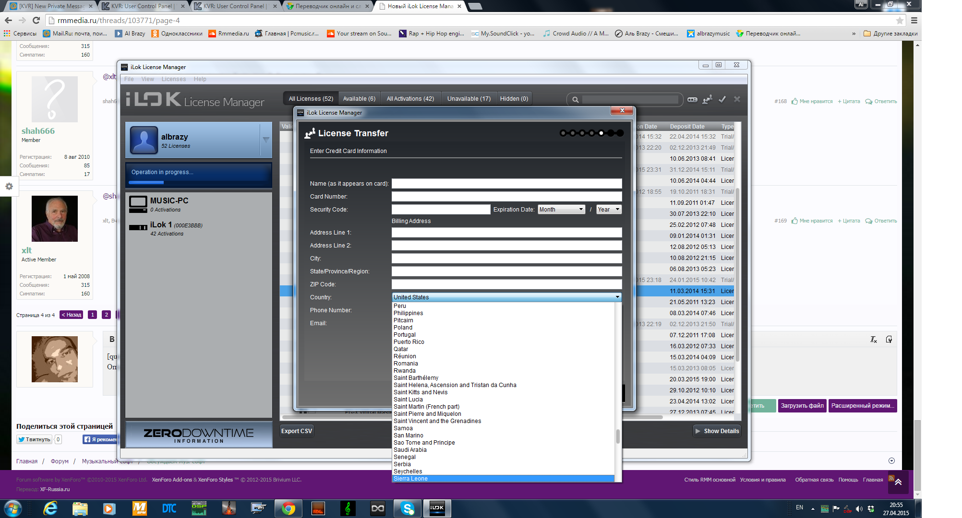The height and width of the screenshot is (518, 962).
Task: Select the iLok 1 dongle icon
Action: tap(138, 227)
